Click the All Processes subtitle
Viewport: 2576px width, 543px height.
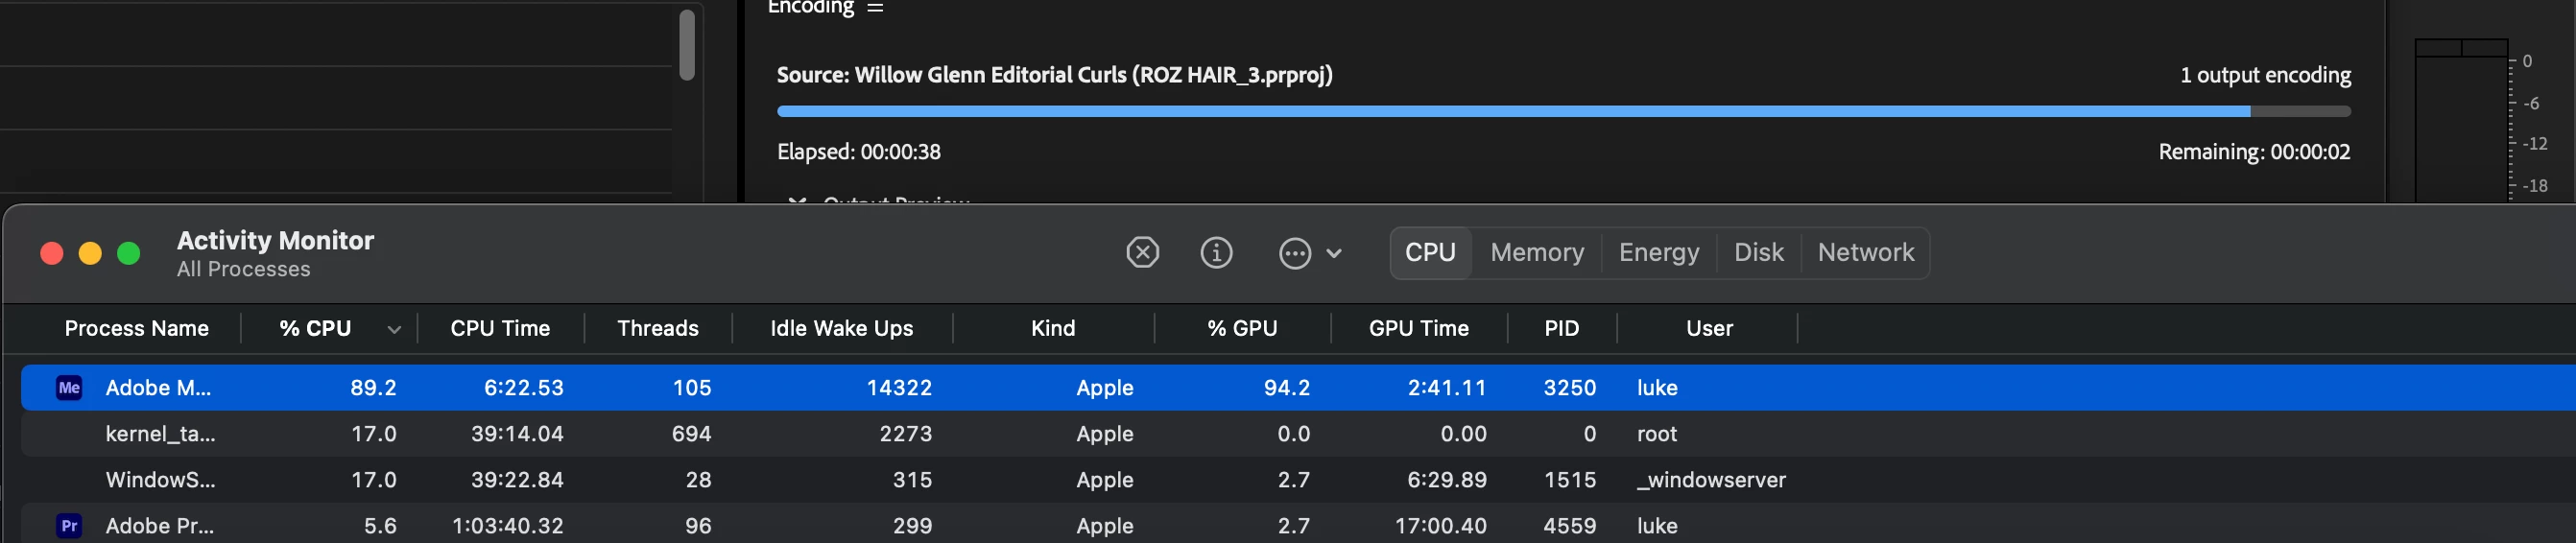pos(243,269)
